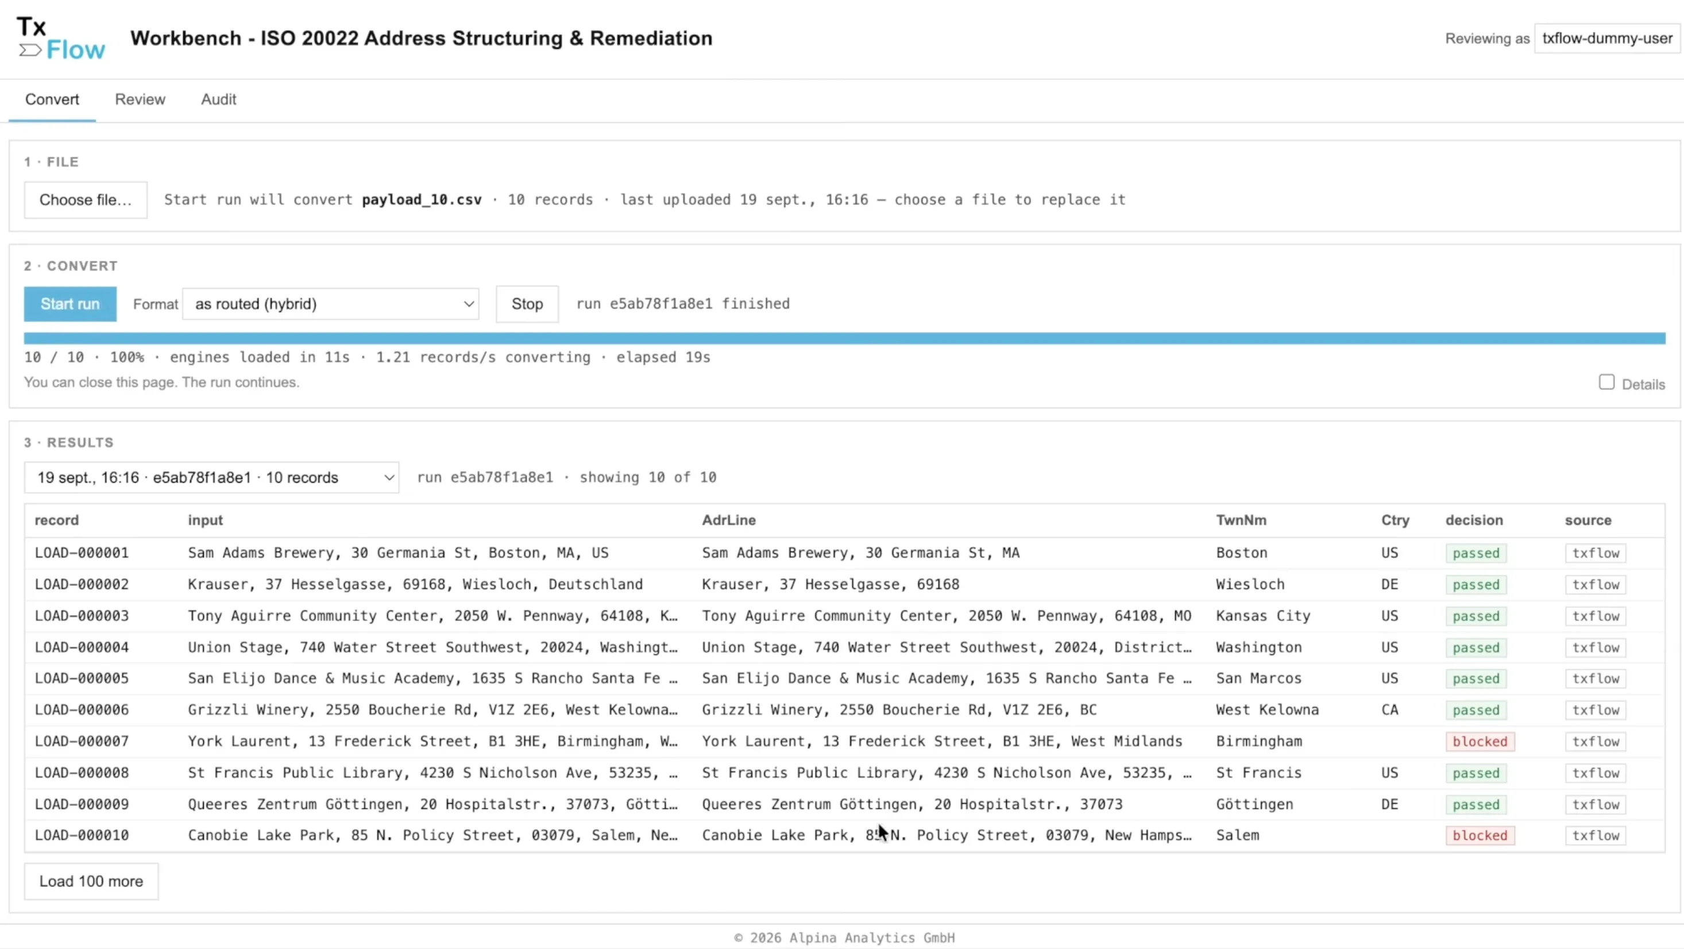Click the input column header
The image size is (1684, 949).
click(205, 520)
